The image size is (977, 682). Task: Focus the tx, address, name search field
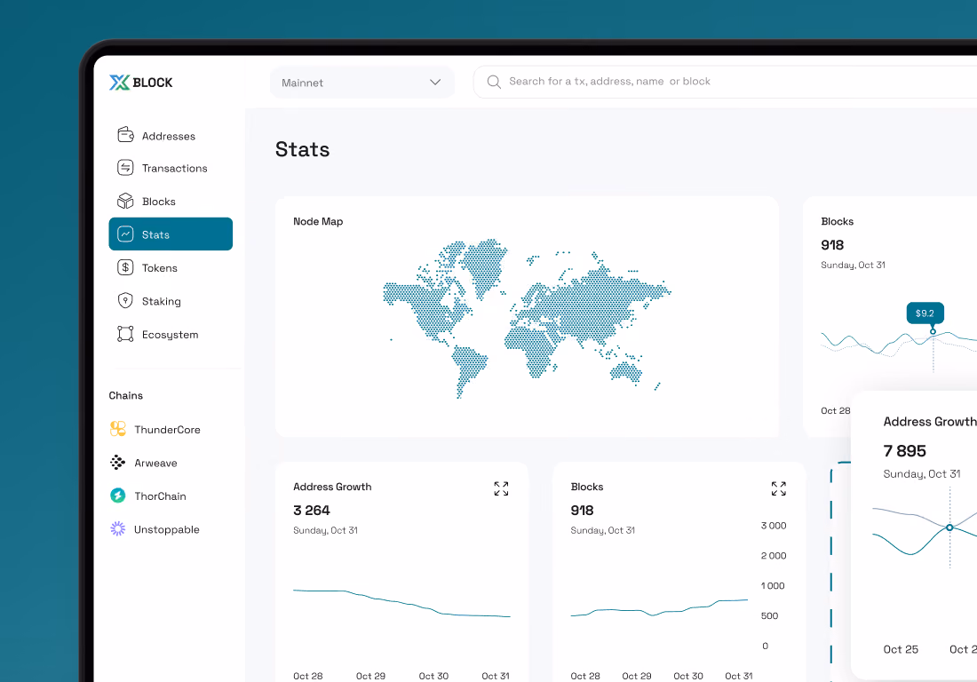725,82
